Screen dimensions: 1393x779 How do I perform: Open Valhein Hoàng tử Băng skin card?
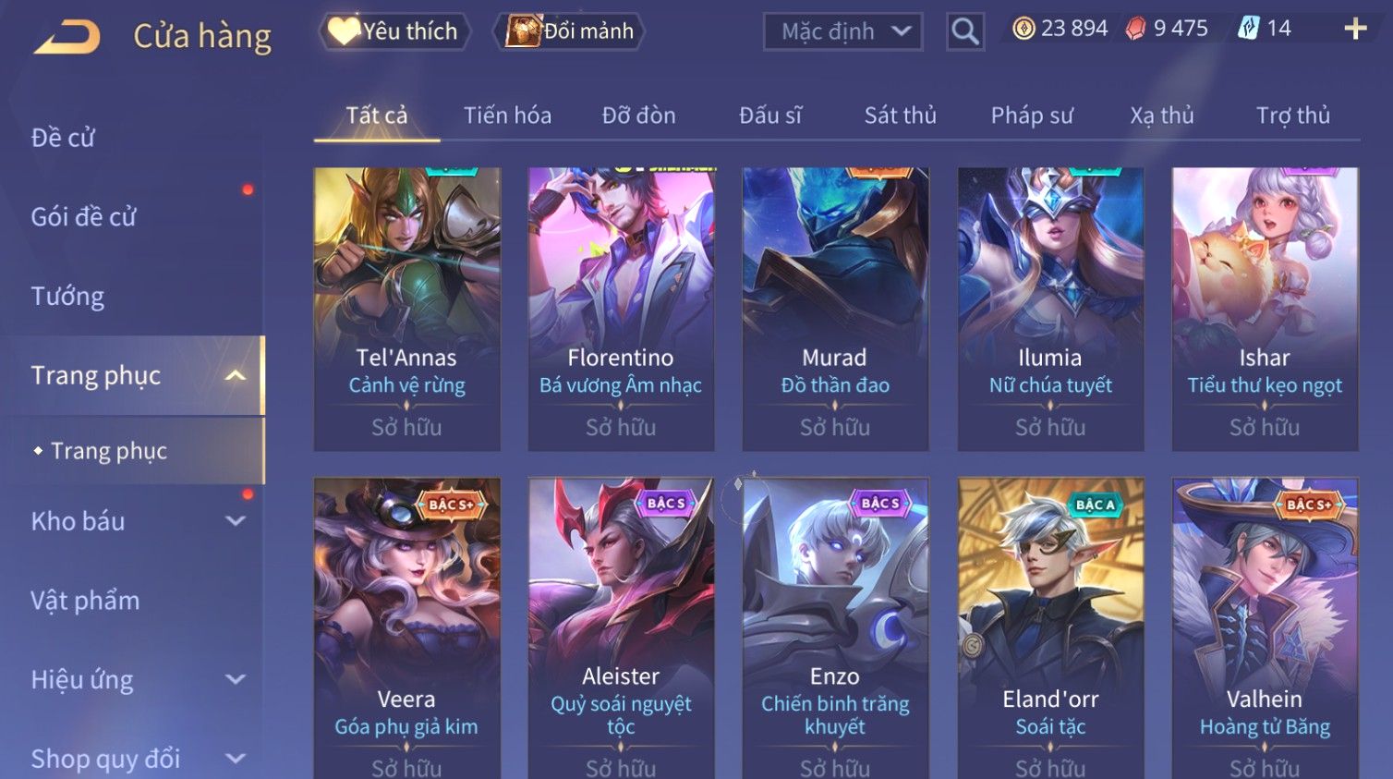tap(1265, 627)
